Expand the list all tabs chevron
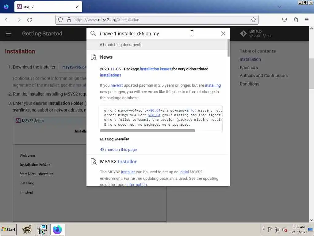 click(x=279, y=7)
